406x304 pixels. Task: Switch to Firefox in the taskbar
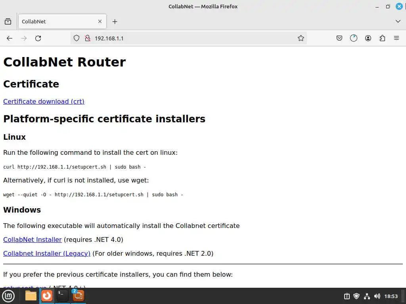(x=47, y=296)
